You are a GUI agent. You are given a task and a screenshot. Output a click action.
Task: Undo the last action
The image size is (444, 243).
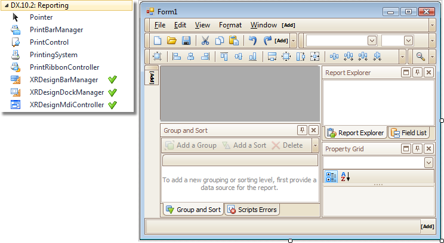[252, 40]
